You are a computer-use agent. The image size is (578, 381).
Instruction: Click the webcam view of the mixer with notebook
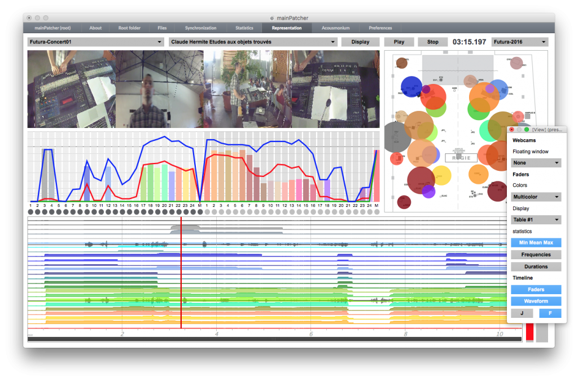[x=335, y=89]
